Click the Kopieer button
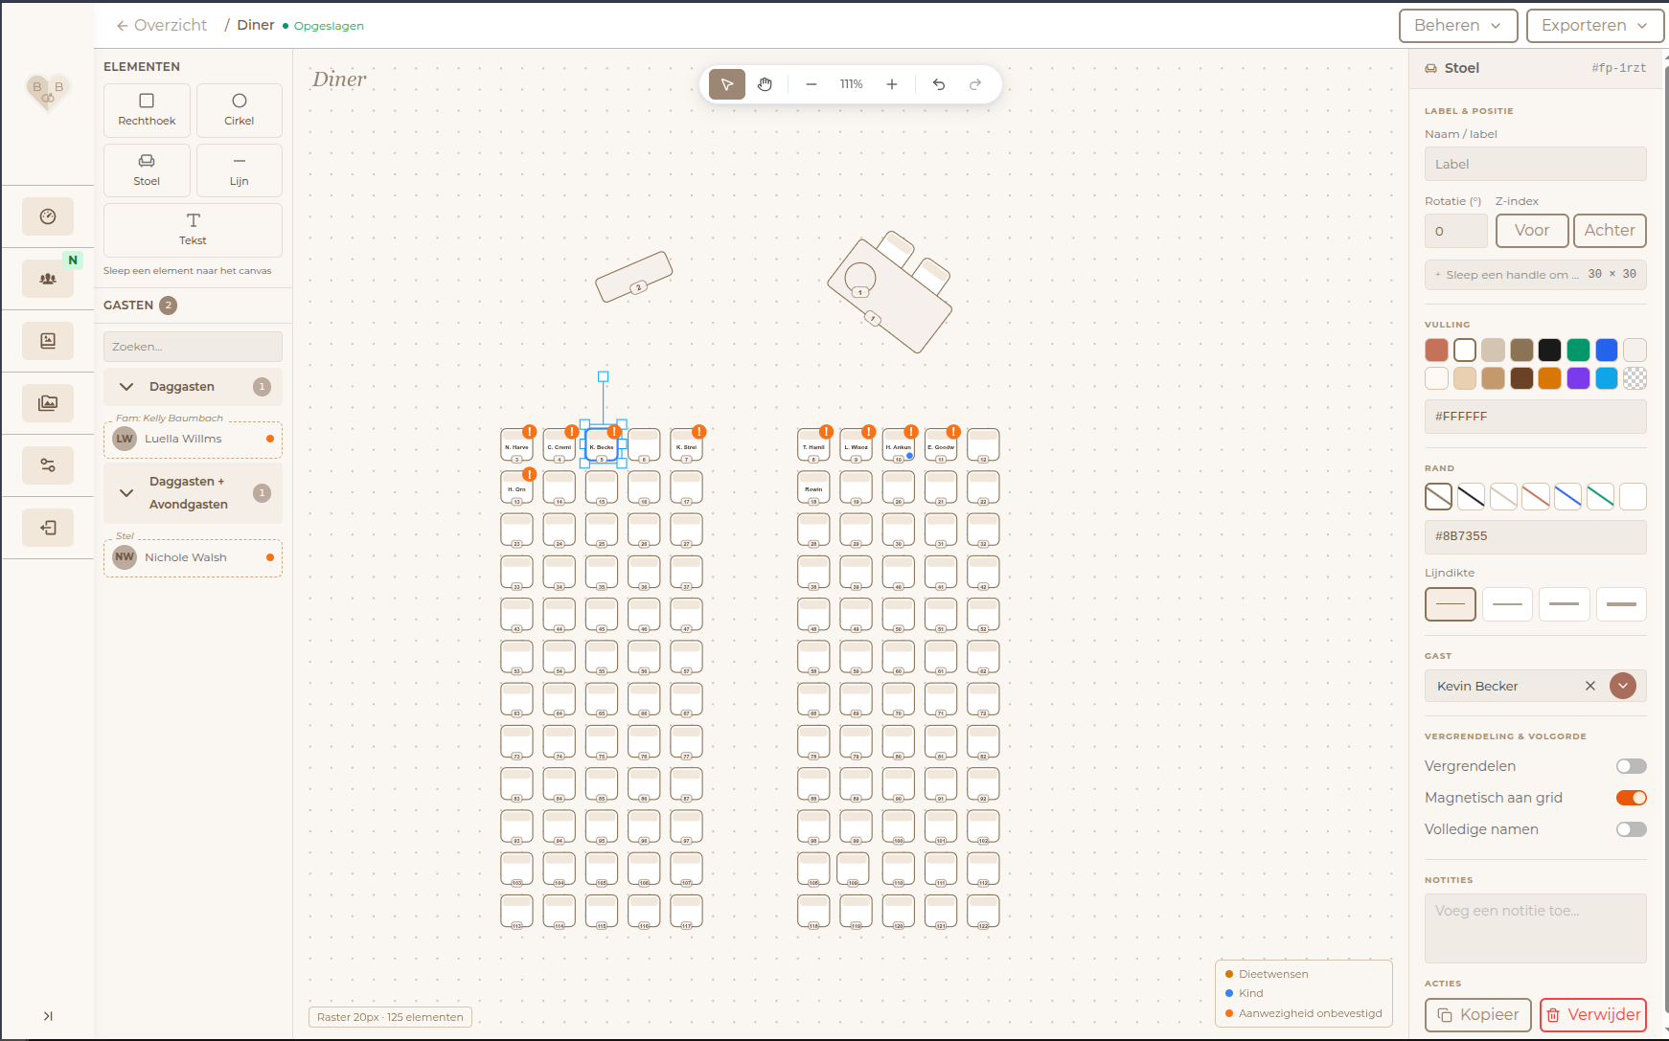 coord(1478,1015)
